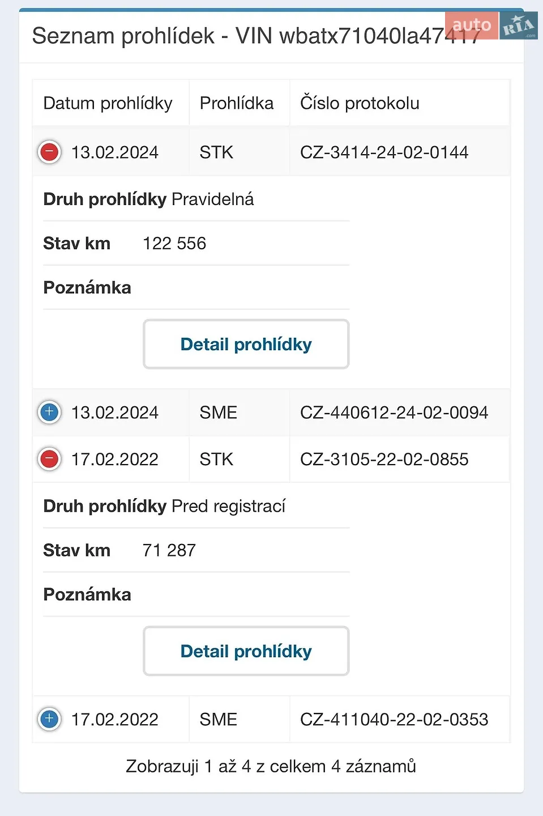Click the Stav km value 71 287

pyautogui.click(x=169, y=550)
